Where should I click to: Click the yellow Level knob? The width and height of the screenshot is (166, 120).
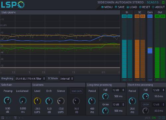38,101
